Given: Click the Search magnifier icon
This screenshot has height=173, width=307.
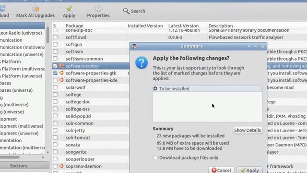Looking at the screenshot, I should [x=126, y=11].
